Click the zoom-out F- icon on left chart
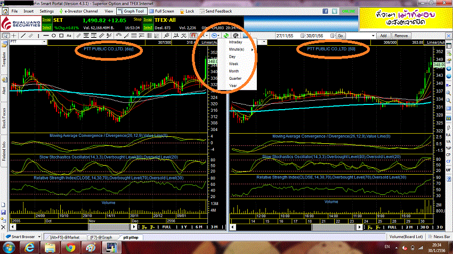Viewport: 453px width, 254px height. pyautogui.click(x=152, y=227)
